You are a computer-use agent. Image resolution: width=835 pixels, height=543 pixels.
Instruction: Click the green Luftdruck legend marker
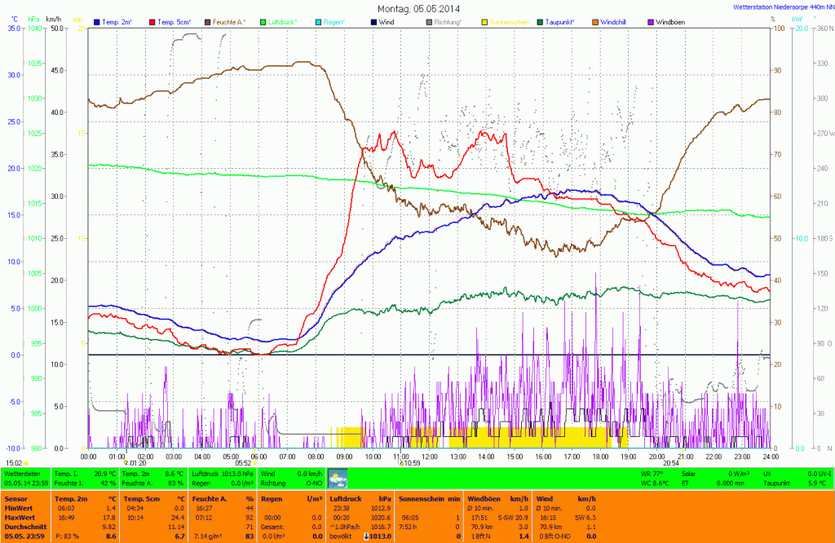coord(263,21)
